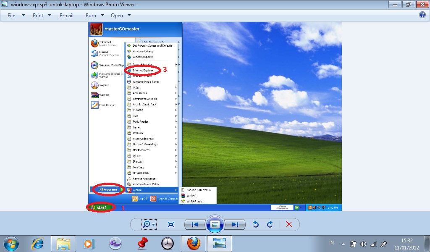430x252 pixels.
Task: Start the slideshow with the center button
Action: pyautogui.click(x=215, y=224)
